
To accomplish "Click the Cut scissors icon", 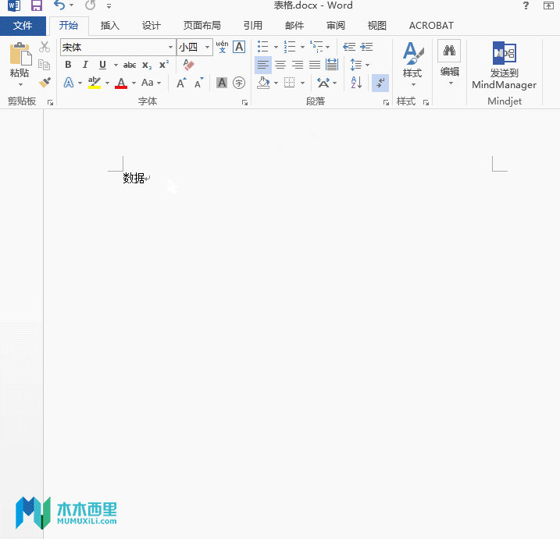I will (x=45, y=47).
